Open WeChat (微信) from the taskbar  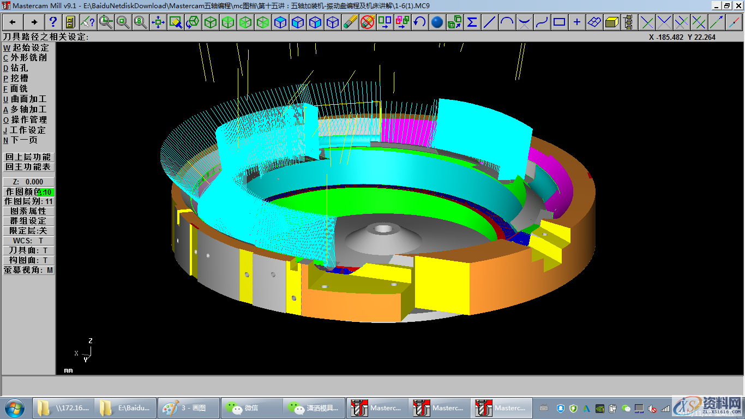(x=251, y=408)
